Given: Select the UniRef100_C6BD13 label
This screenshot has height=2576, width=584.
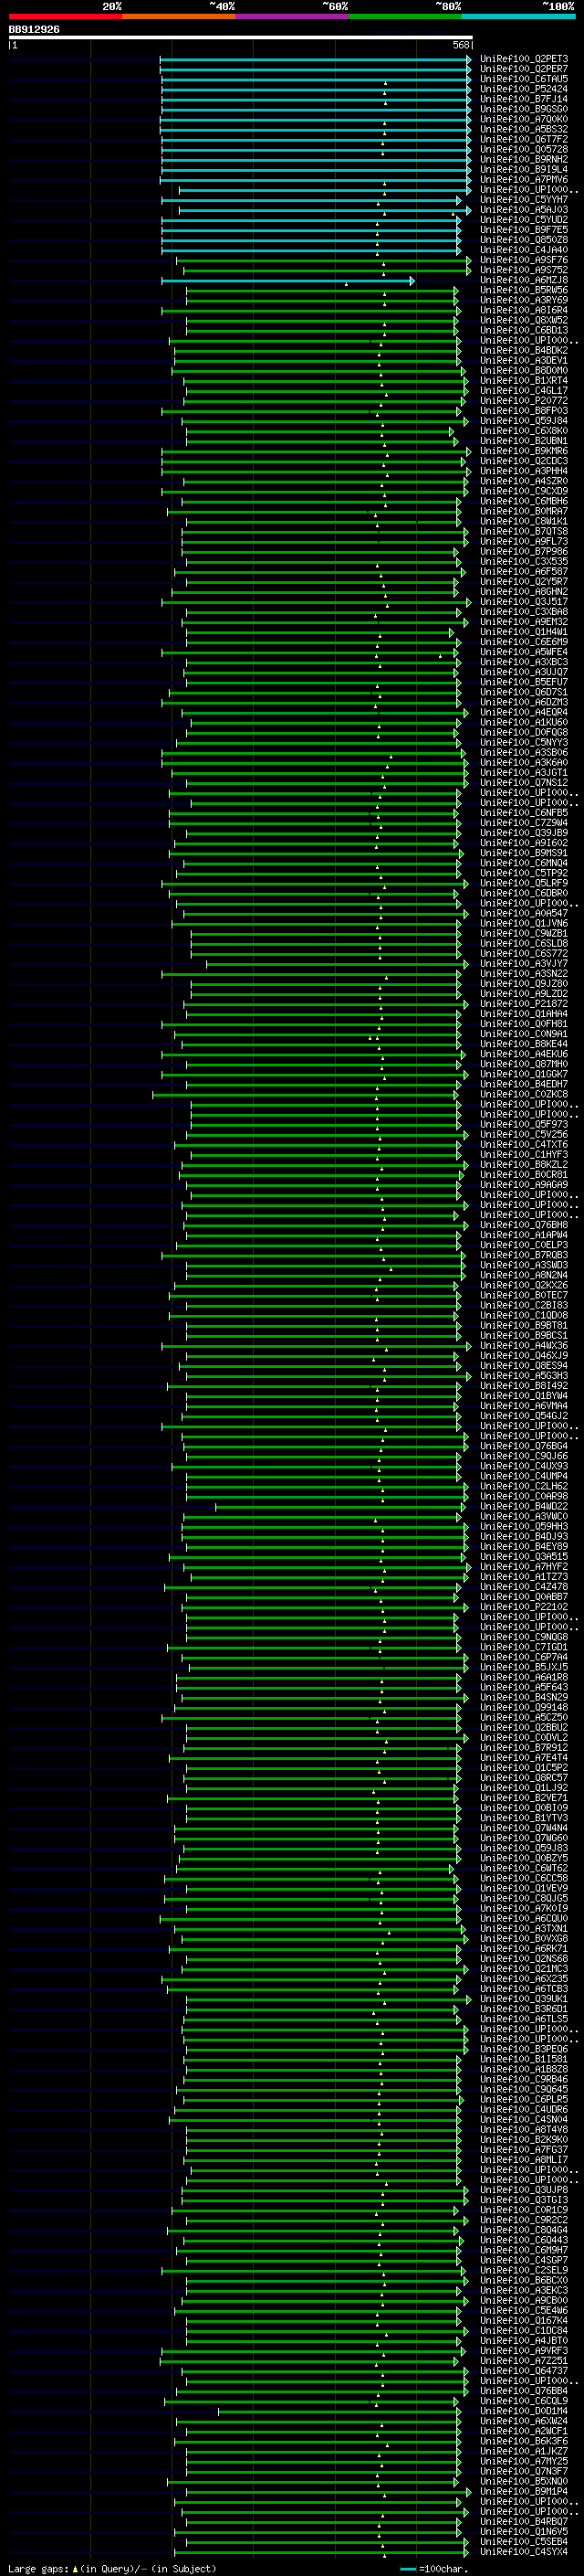Looking at the screenshot, I should [x=524, y=331].
